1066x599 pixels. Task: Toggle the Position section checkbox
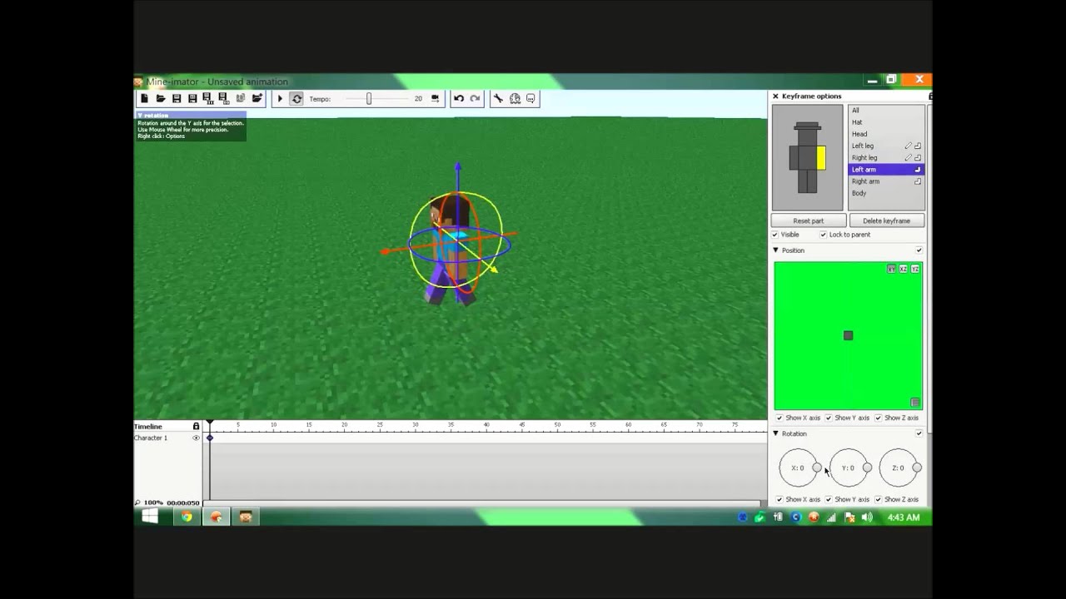(x=919, y=250)
